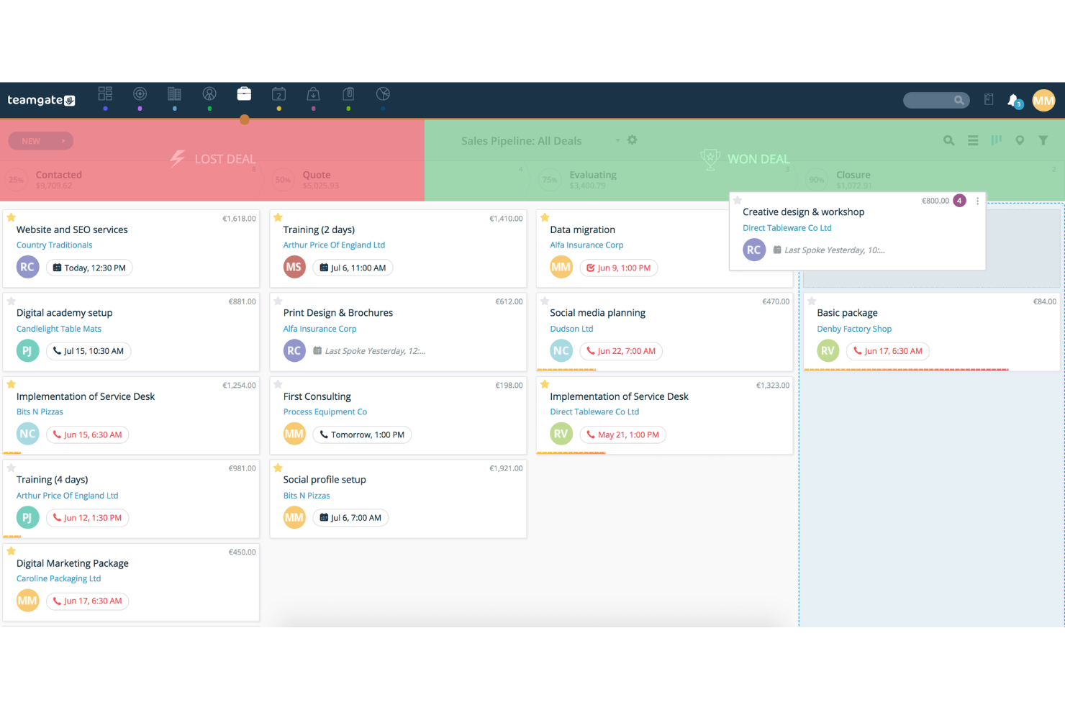Click the Today, 12:30 PM activity pill
This screenshot has width=1065, height=710.
[89, 268]
